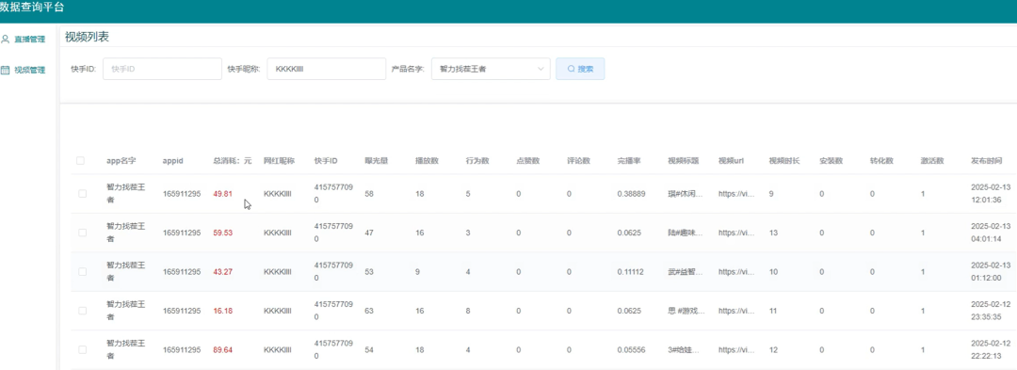Screen dimensions: 1017x370
Task: Click the 视频时长 column header
Action: 784,161
